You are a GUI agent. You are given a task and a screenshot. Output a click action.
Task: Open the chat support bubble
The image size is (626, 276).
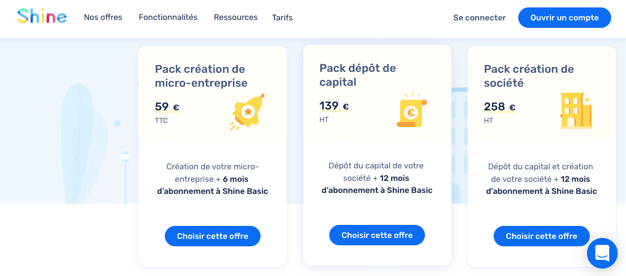602,253
